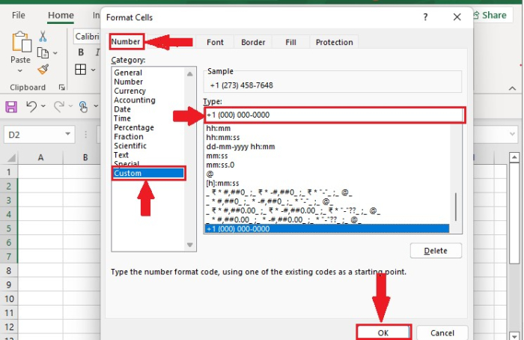Click row 8 header

(x=9, y=270)
